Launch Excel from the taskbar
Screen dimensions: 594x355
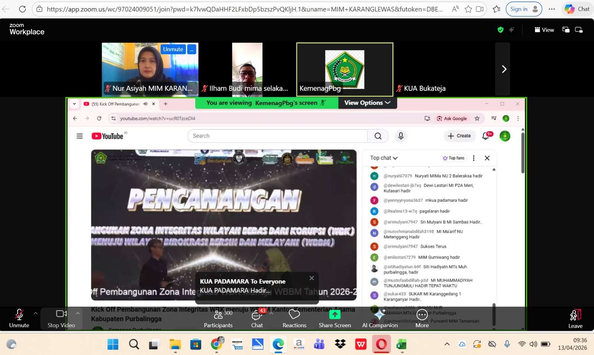click(401, 345)
